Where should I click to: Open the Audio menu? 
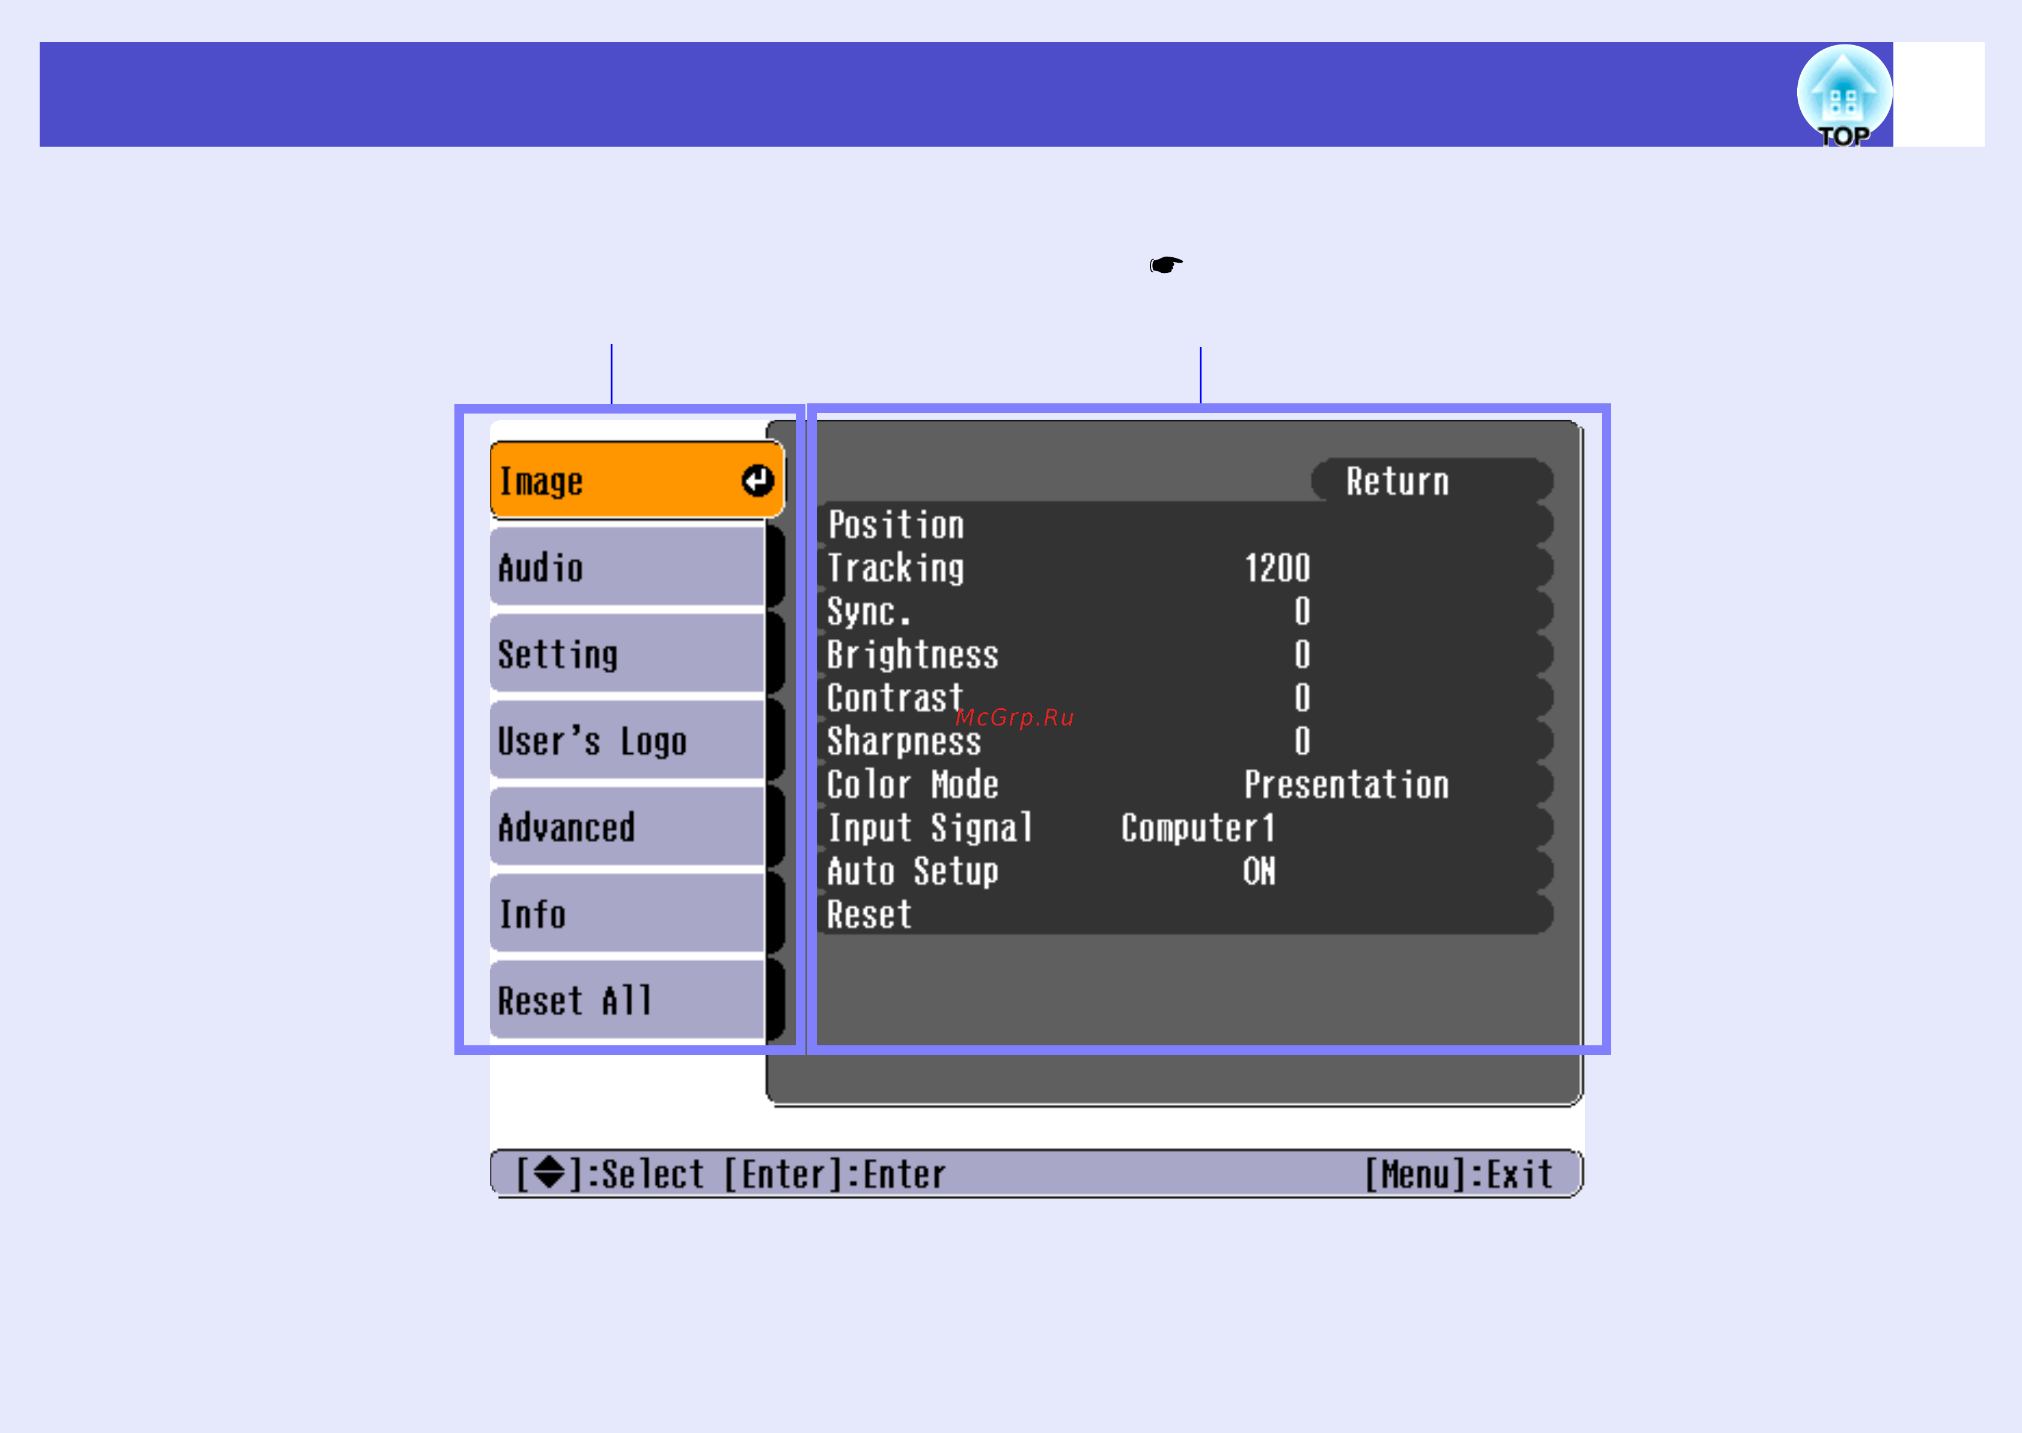tap(628, 566)
